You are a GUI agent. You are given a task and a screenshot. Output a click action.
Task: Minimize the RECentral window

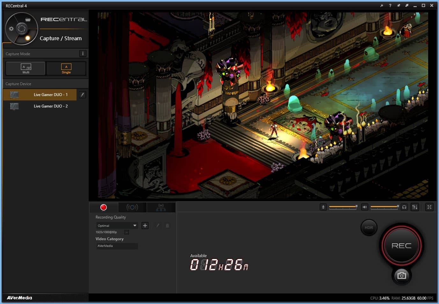coord(415,5)
